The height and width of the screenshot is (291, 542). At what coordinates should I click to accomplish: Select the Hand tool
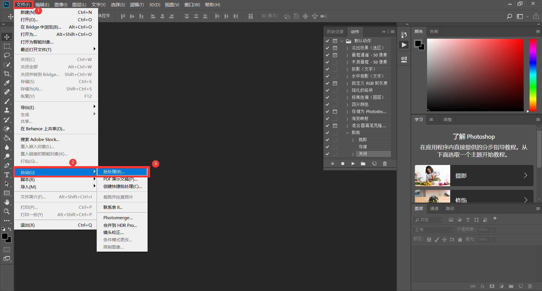point(7,202)
